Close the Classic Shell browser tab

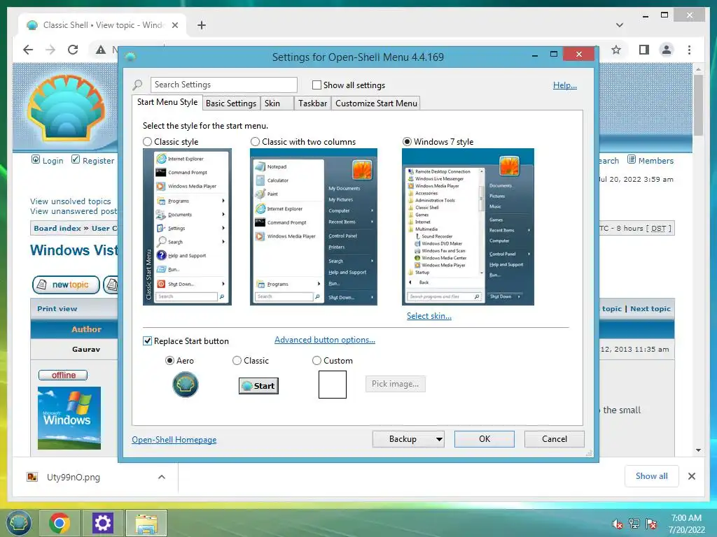[174, 25]
